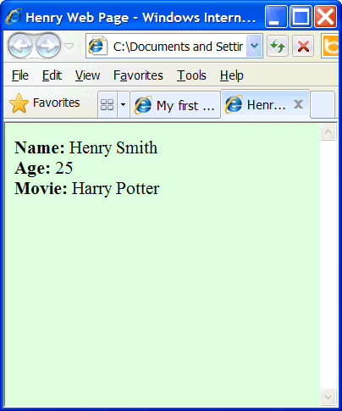Screen dimensions: 342x411
Task: Click the scrollbar down arrow
Action: pyautogui.click(x=328, y=397)
